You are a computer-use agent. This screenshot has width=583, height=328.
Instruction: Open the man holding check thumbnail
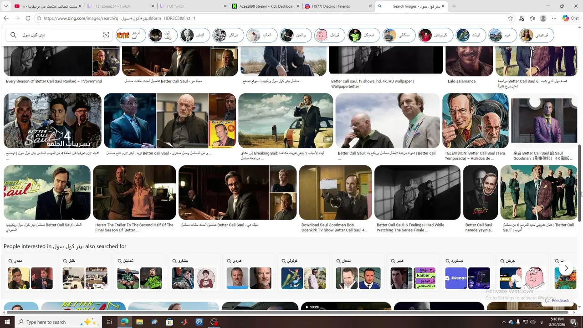coord(335,193)
